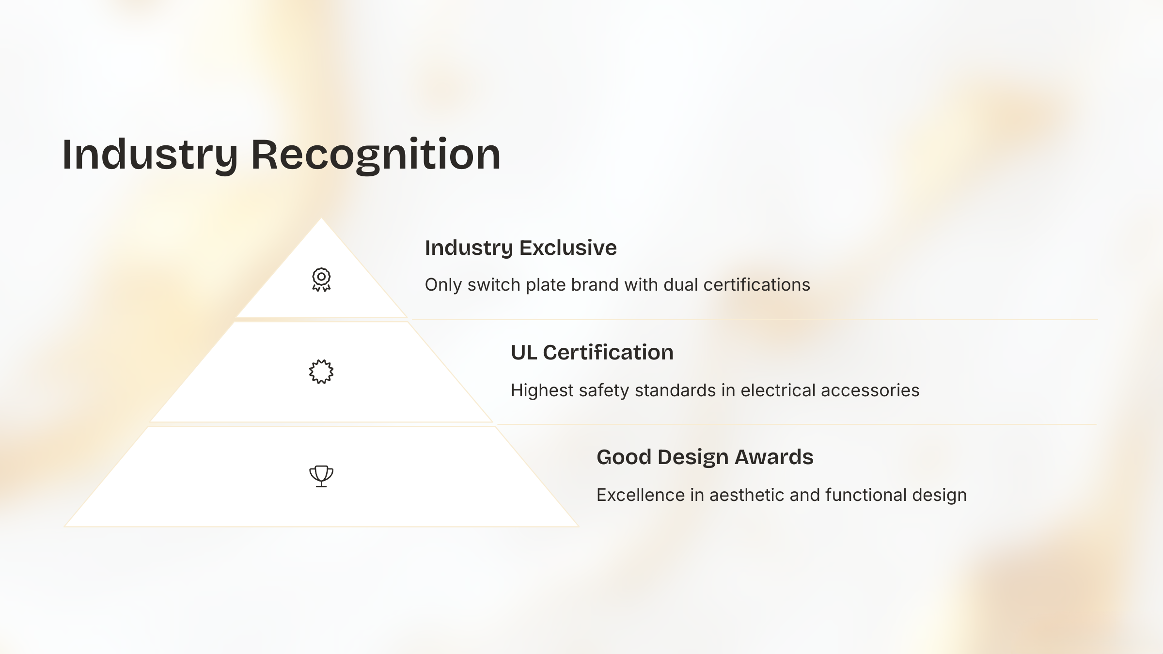
Task: Click the word Awards in bottom heading
Action: [x=774, y=457]
